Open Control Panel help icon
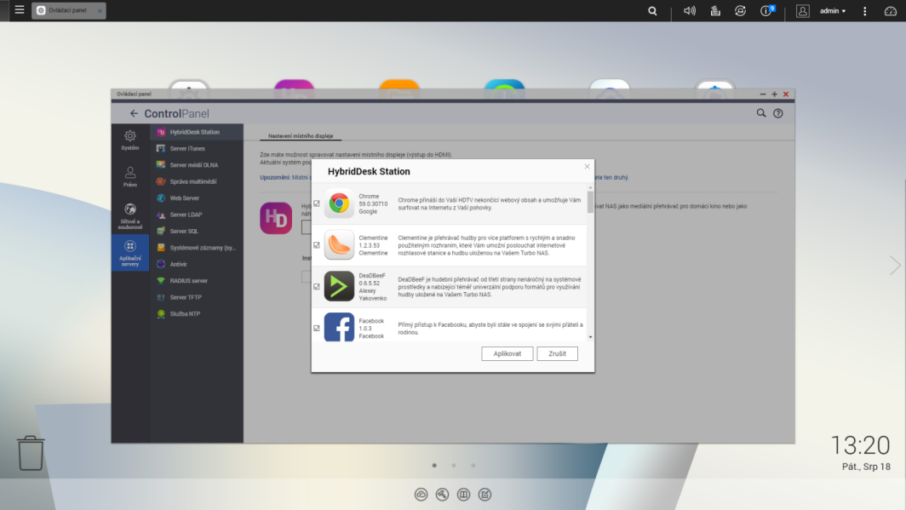The width and height of the screenshot is (906, 510). tap(778, 113)
